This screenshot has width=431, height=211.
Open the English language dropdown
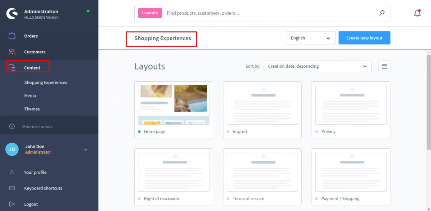click(311, 38)
